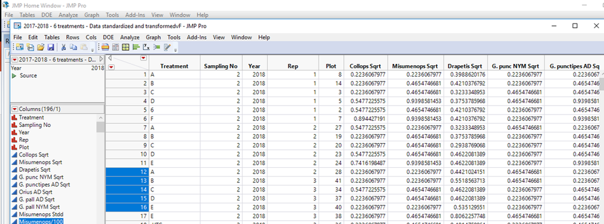Open the rows red triangle menu
Screen dimensions: 604x224
click(112, 67)
